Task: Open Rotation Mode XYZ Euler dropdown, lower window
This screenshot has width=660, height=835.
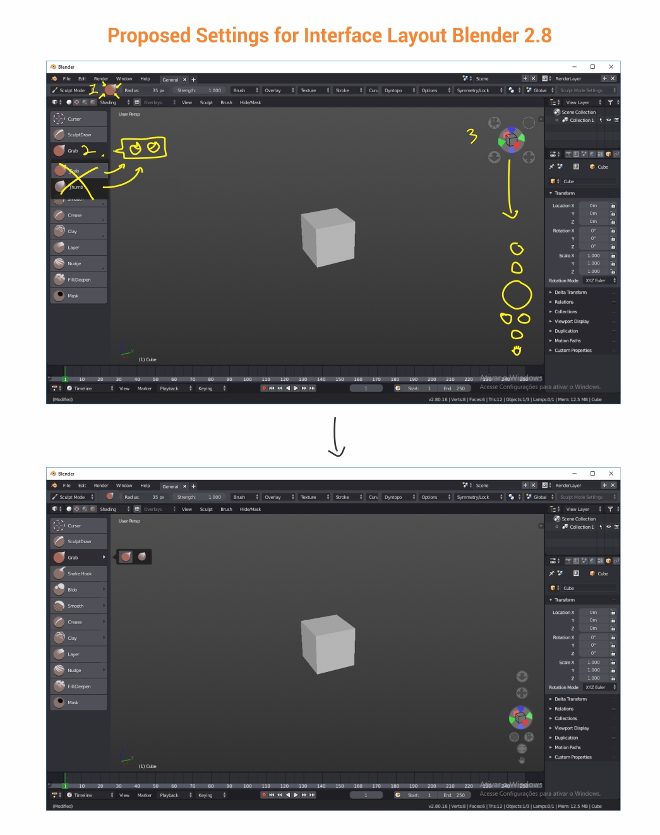Action: click(599, 687)
